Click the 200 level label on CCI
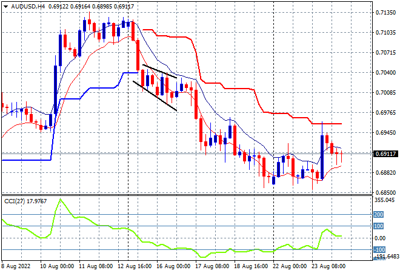 (378, 215)
